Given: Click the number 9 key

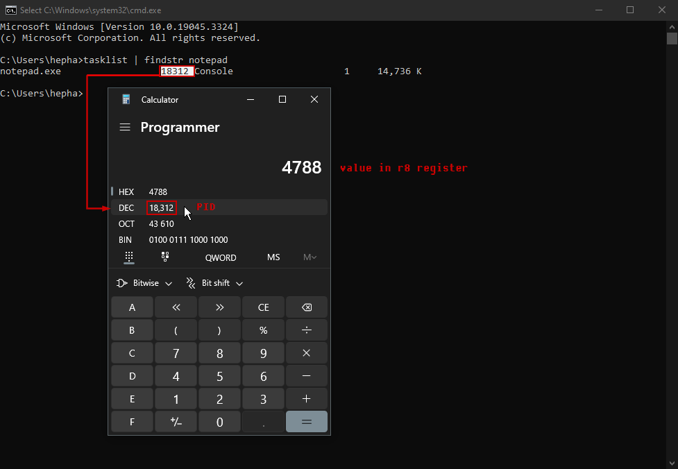Looking at the screenshot, I should coord(263,353).
